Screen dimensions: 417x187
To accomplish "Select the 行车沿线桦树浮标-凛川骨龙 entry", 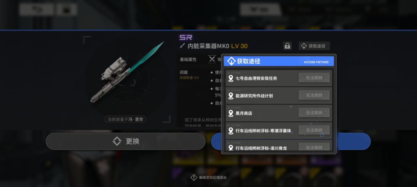I will (x=279, y=146).
